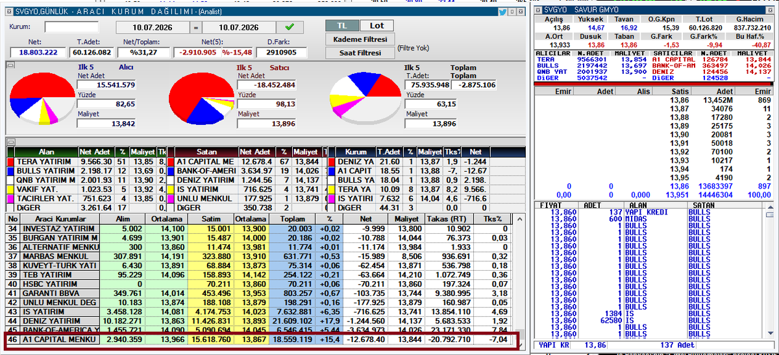This screenshot has height=355, width=779.
Task: Click scroll-up arrow of broker table
Action: pyautogui.click(x=519, y=219)
